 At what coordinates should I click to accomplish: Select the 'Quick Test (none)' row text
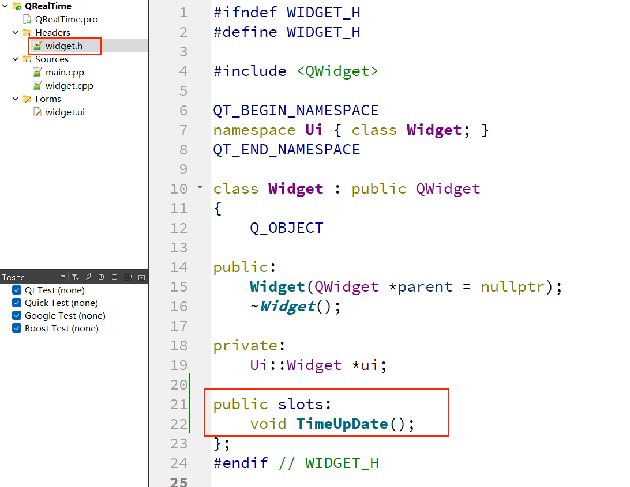[x=62, y=303]
